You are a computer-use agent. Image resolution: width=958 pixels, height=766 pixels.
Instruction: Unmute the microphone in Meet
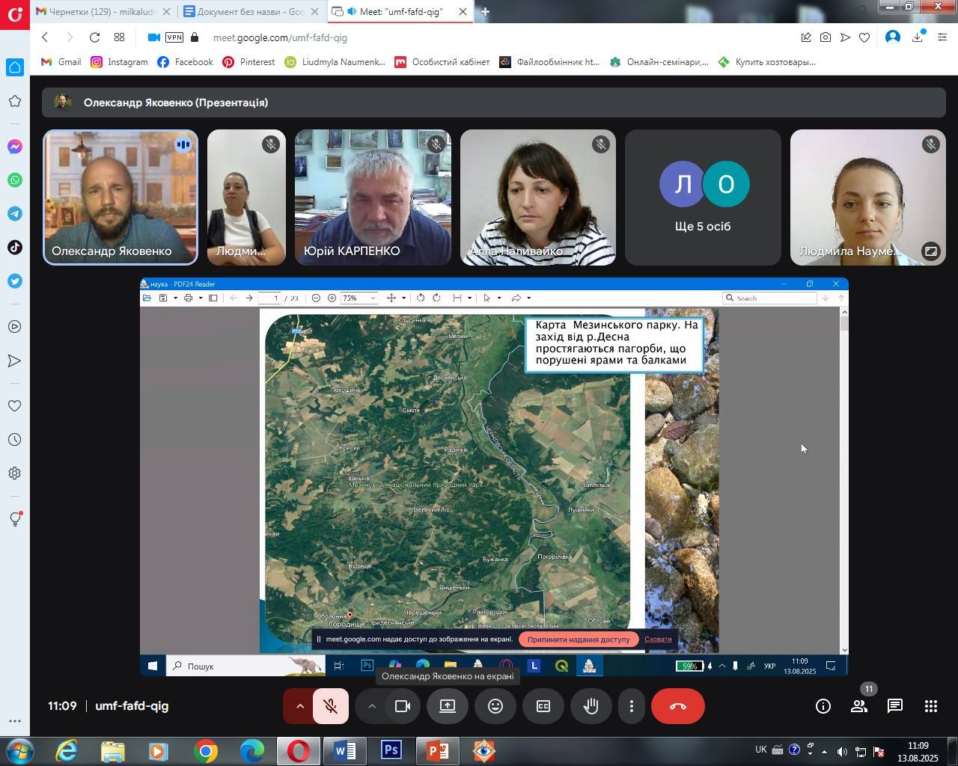(331, 706)
